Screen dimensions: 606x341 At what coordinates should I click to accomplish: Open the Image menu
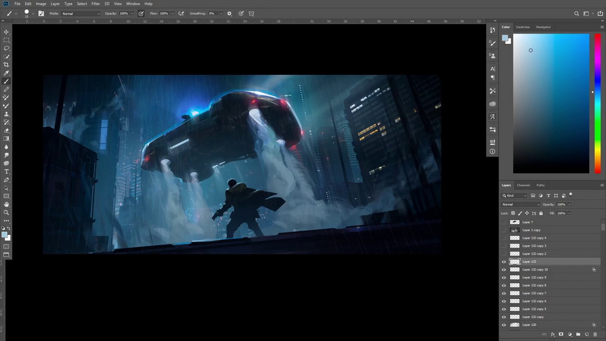point(41,4)
